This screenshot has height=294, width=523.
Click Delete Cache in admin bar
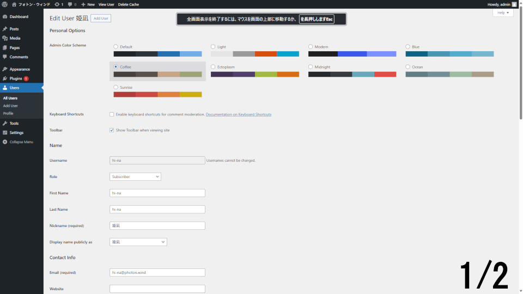click(x=128, y=4)
